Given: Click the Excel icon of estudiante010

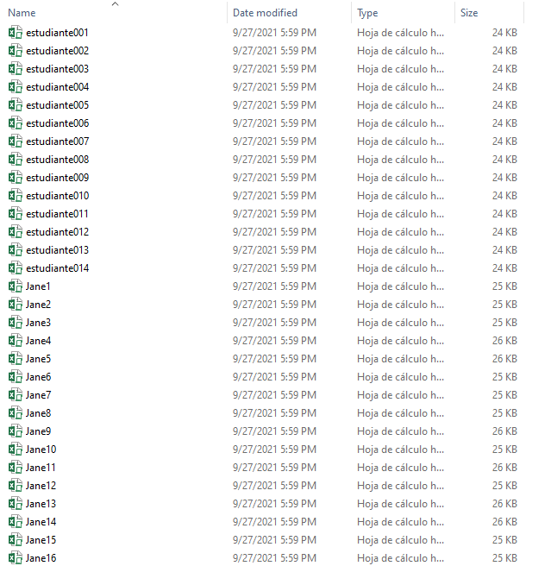Looking at the screenshot, I should (x=16, y=196).
